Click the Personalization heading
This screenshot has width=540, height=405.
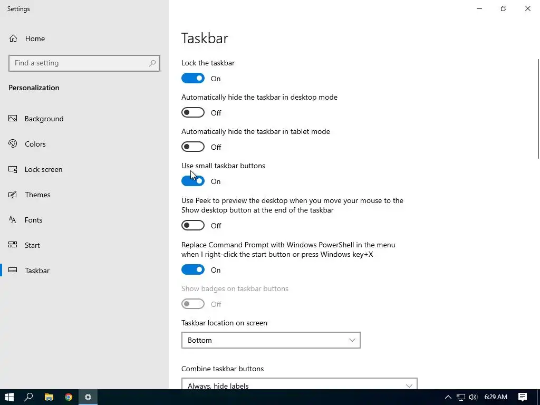click(34, 88)
